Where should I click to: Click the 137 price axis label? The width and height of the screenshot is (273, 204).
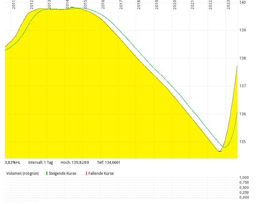(x=243, y=86)
